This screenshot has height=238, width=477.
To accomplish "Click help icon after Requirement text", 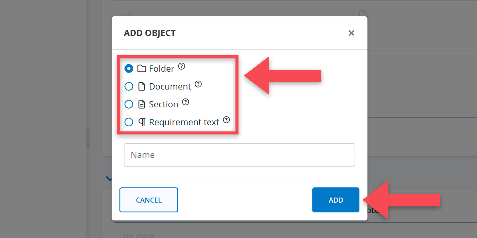I will (x=227, y=120).
